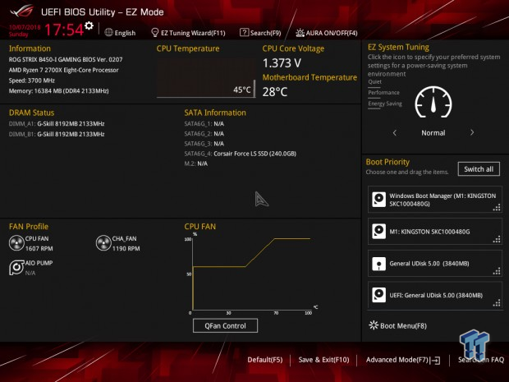
Task: Grab the drag handle on UEFI: General UDisk
Action: point(497,303)
